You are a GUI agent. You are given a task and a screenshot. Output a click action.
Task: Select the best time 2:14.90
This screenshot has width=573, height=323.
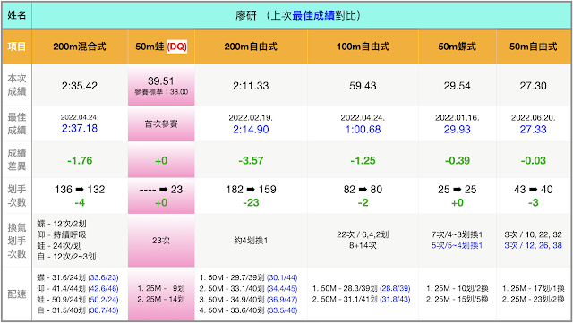coord(251,130)
